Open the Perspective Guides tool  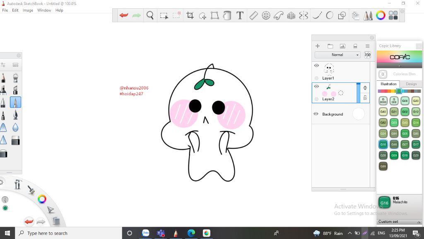[291, 16]
